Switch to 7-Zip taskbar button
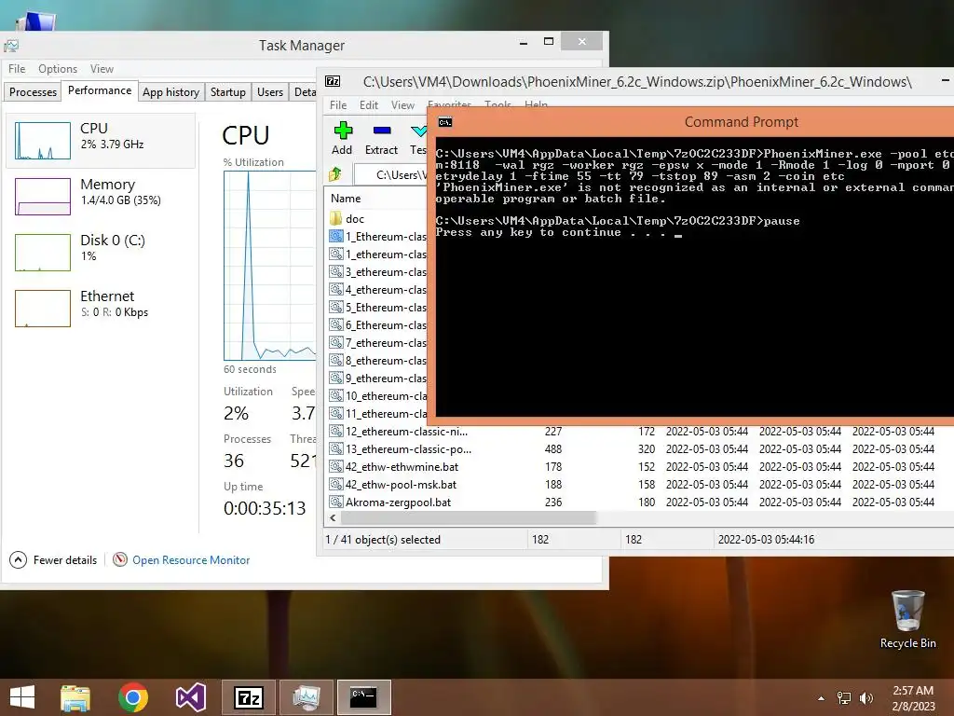The image size is (954, 716). point(248,697)
